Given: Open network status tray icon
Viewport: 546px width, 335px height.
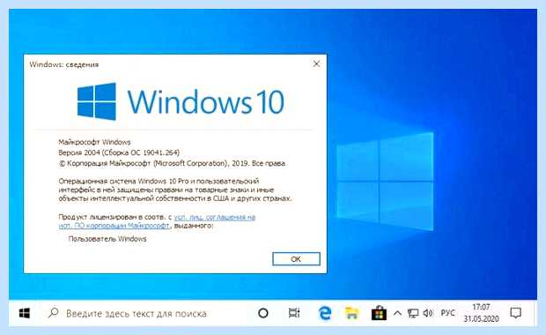Looking at the screenshot, I should (413, 313).
